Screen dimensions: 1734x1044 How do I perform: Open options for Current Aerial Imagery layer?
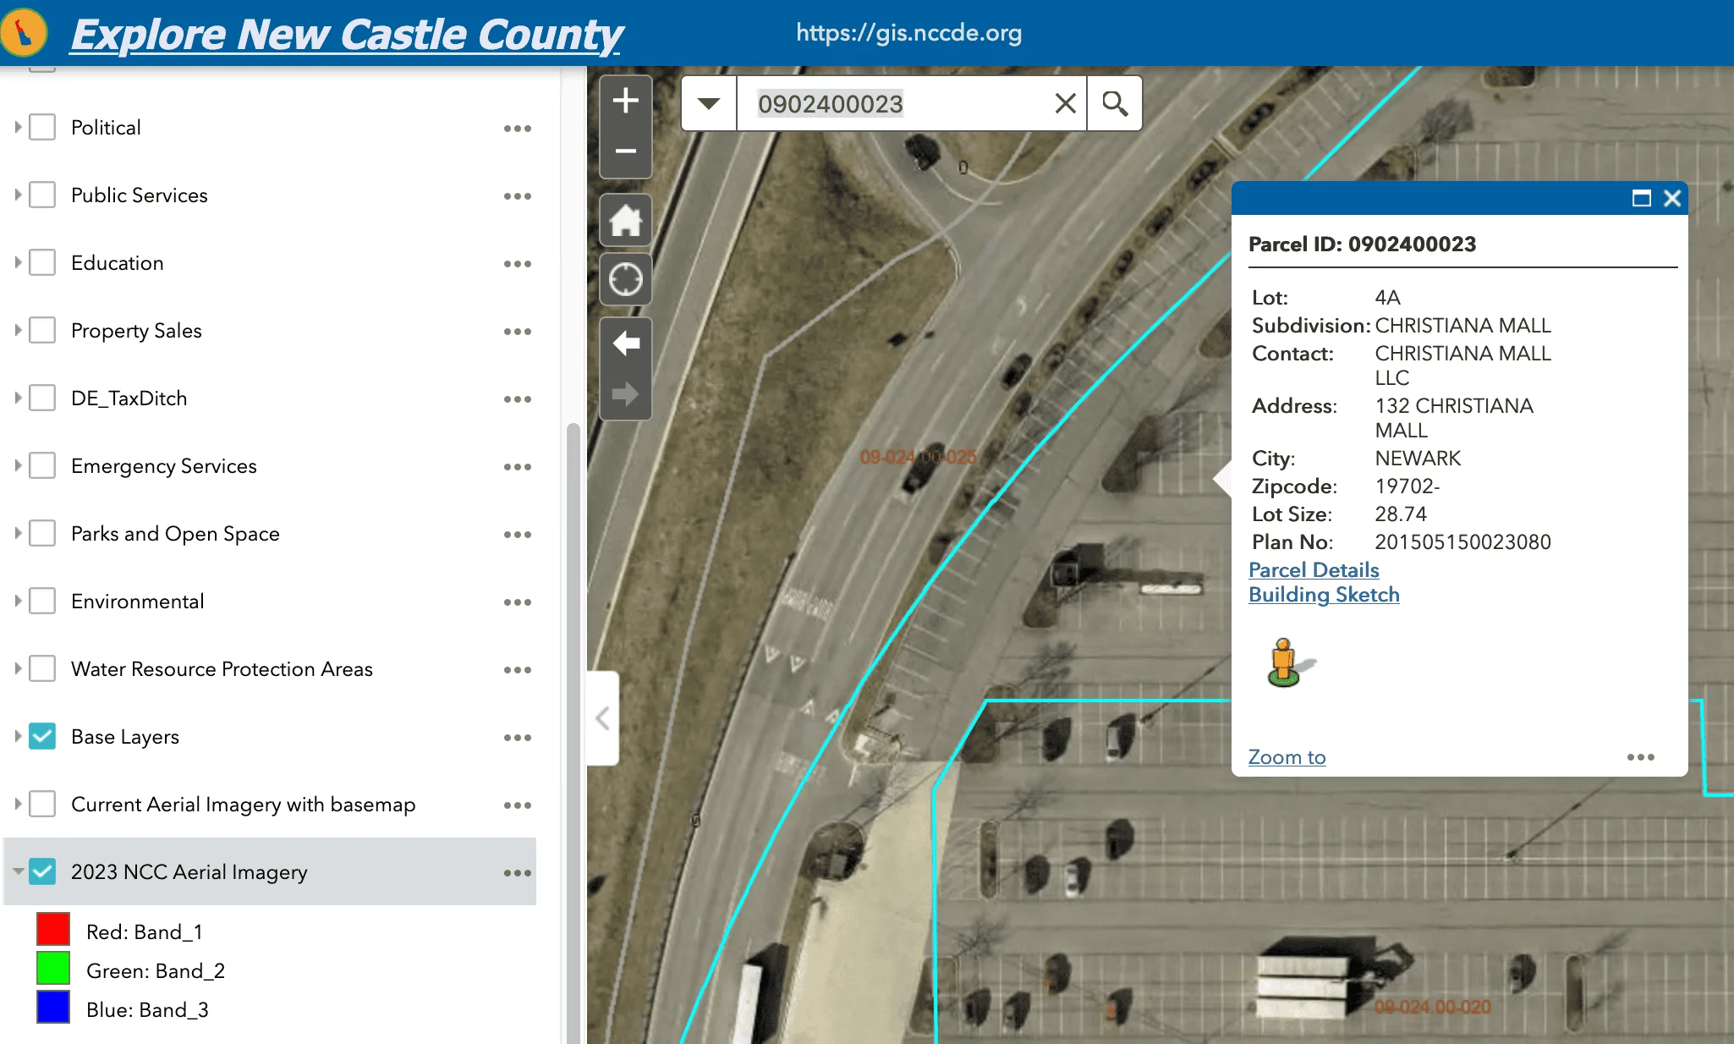click(518, 805)
